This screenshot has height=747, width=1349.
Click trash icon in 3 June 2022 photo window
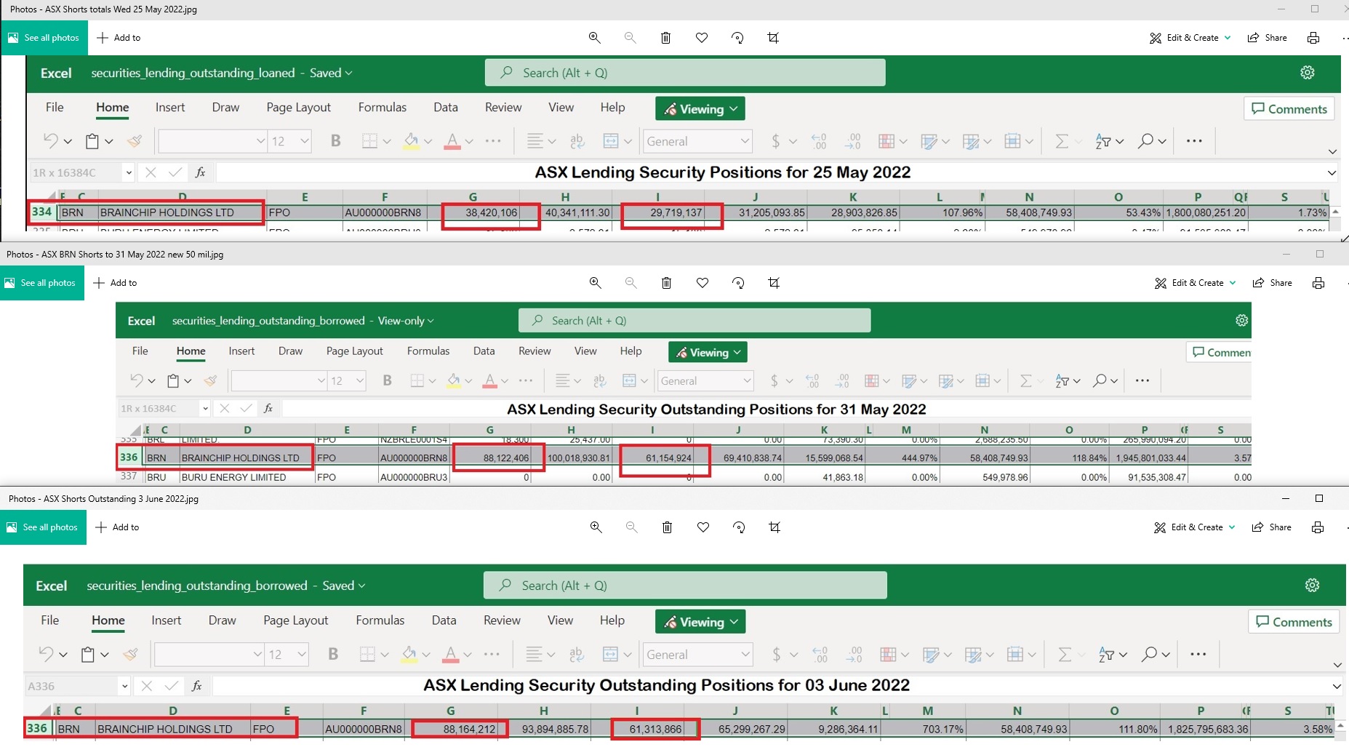pyautogui.click(x=667, y=527)
